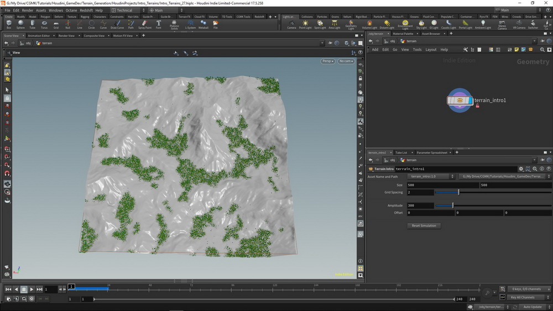The width and height of the screenshot is (553, 311).
Task: Open network editor Layout menu
Action: point(431,50)
